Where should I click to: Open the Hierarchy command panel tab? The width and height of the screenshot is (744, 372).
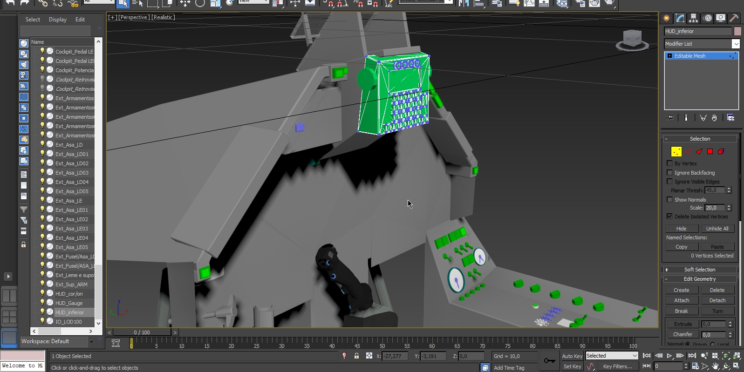[694, 18]
